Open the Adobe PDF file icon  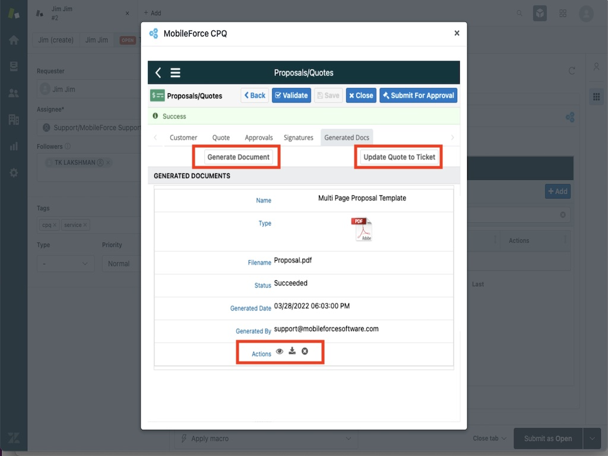pos(362,229)
